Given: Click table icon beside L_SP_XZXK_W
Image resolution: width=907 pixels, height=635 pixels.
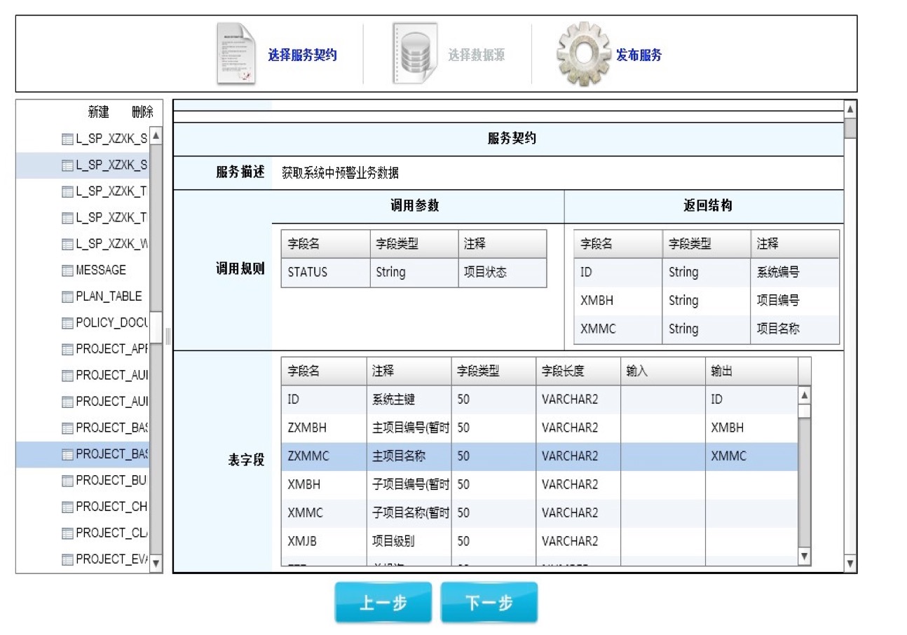Looking at the screenshot, I should pos(67,245).
